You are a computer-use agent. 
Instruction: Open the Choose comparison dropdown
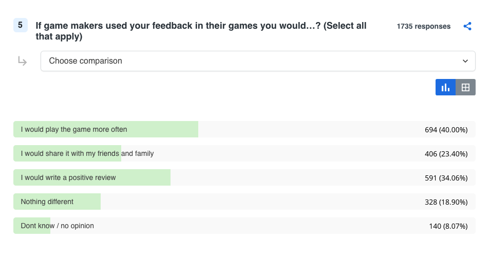click(258, 61)
